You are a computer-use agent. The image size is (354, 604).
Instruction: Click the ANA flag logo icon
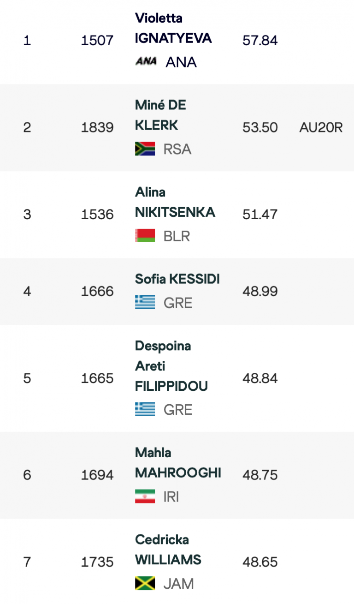click(x=146, y=61)
